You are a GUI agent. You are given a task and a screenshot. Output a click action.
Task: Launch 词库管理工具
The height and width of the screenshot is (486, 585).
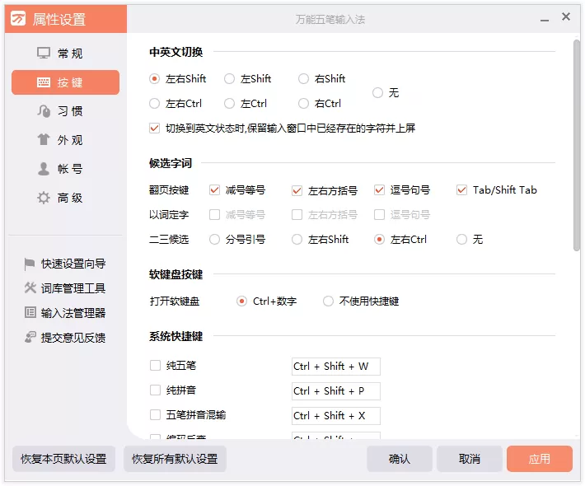pos(65,288)
